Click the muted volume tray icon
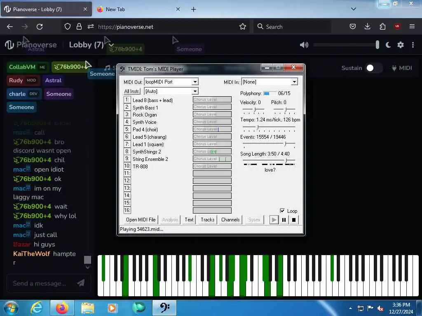This screenshot has width=422, height=316. point(380,308)
